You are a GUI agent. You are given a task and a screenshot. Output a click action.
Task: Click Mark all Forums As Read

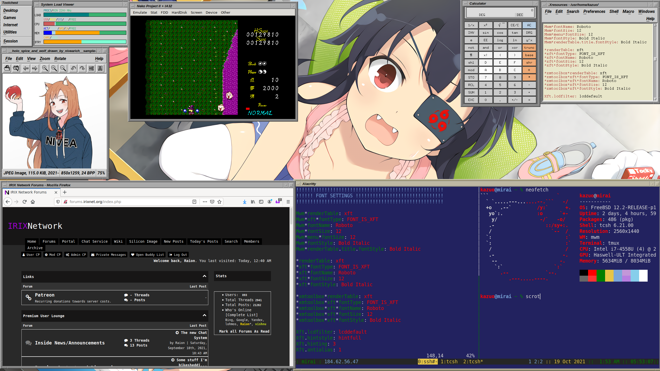point(244,331)
